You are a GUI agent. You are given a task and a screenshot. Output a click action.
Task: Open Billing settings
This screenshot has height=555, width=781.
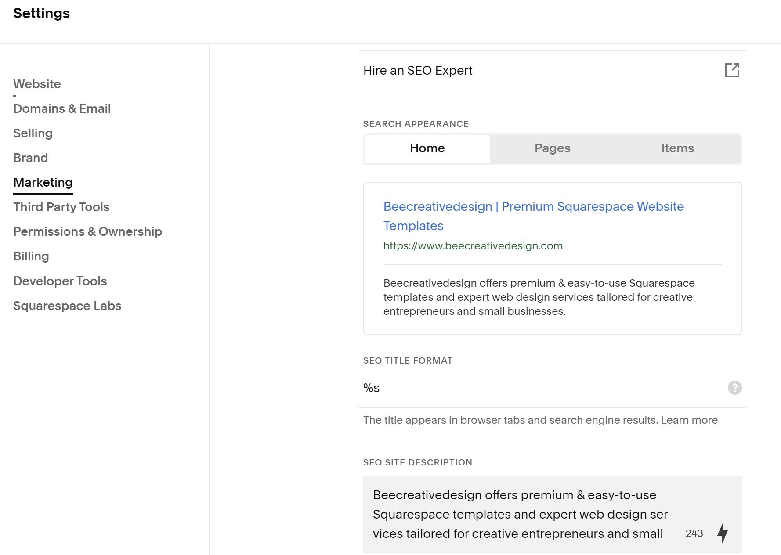pyautogui.click(x=31, y=256)
